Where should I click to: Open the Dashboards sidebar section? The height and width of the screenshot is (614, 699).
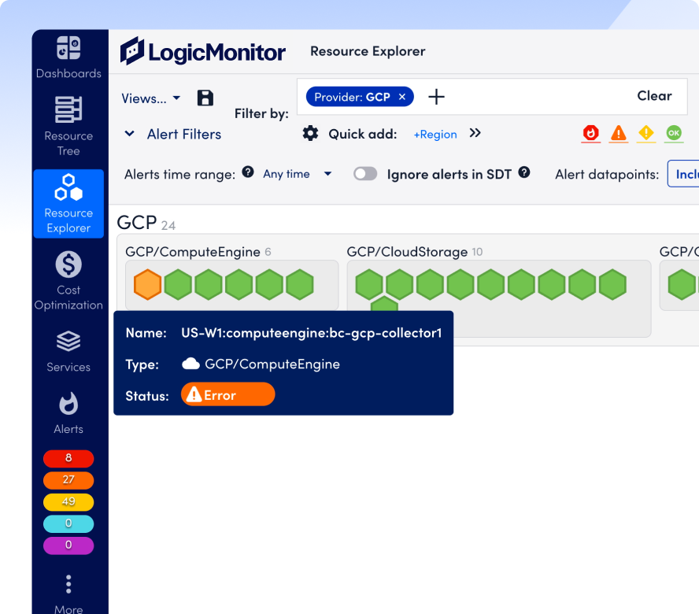68,57
